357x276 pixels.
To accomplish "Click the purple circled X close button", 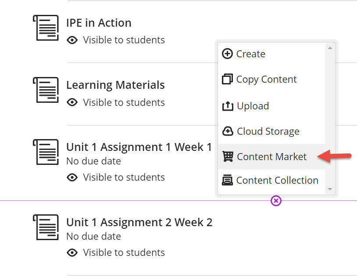I will pyautogui.click(x=276, y=201).
